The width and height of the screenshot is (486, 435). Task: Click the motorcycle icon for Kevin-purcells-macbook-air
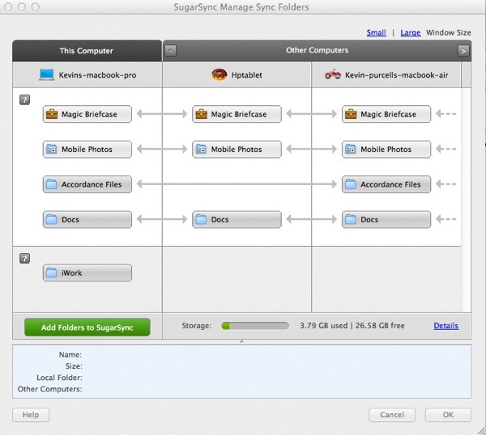click(x=333, y=74)
